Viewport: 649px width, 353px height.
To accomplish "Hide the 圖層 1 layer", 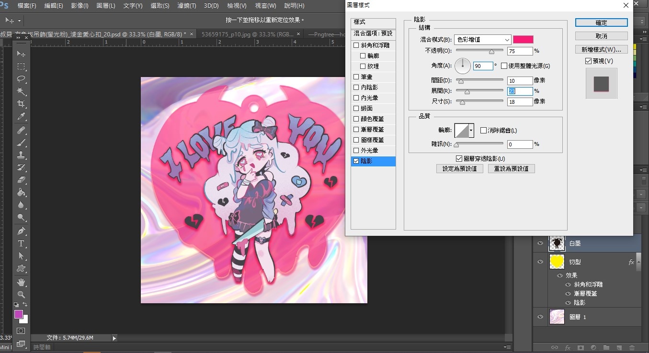I will click(540, 317).
